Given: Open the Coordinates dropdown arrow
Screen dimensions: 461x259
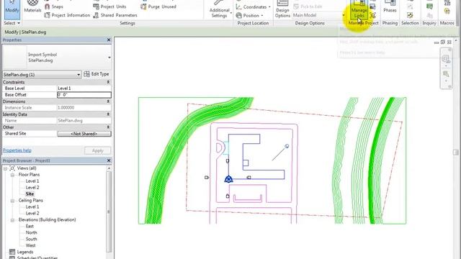Looking at the screenshot, I should coord(269,7).
